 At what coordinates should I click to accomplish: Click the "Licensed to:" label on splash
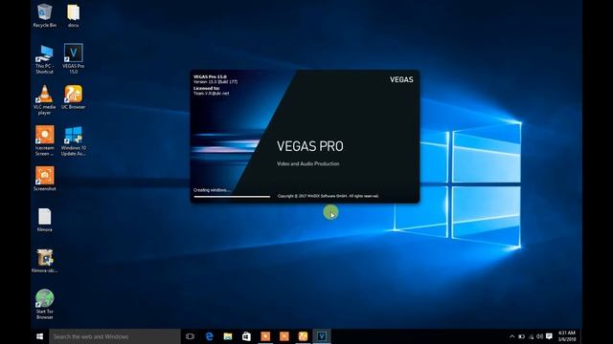(207, 88)
